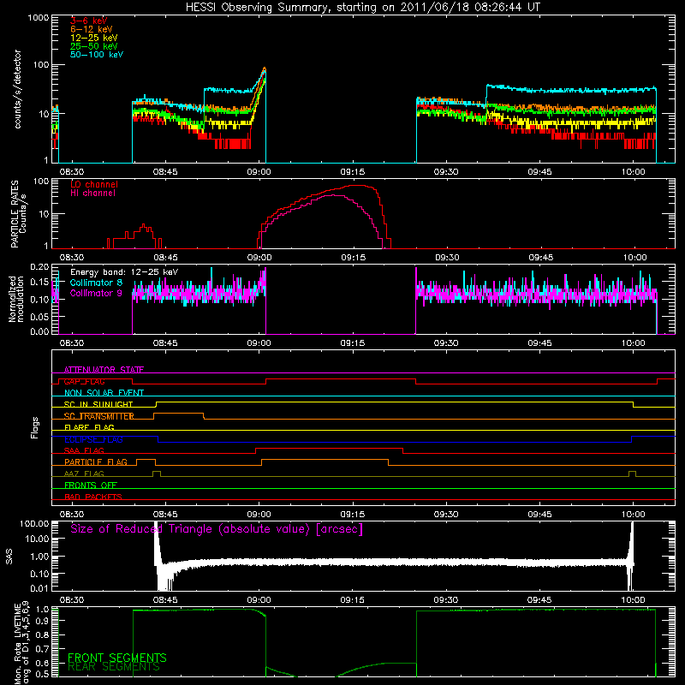Screen dimensions: 685x685
Task: Click the yellow '12-25 keV' legend entry in the counts plot
Action: tap(94, 38)
